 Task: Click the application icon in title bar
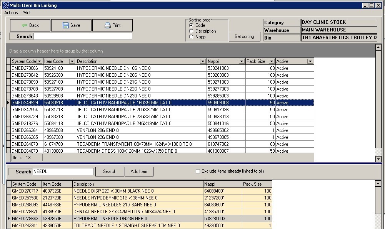pyautogui.click(x=5, y=5)
